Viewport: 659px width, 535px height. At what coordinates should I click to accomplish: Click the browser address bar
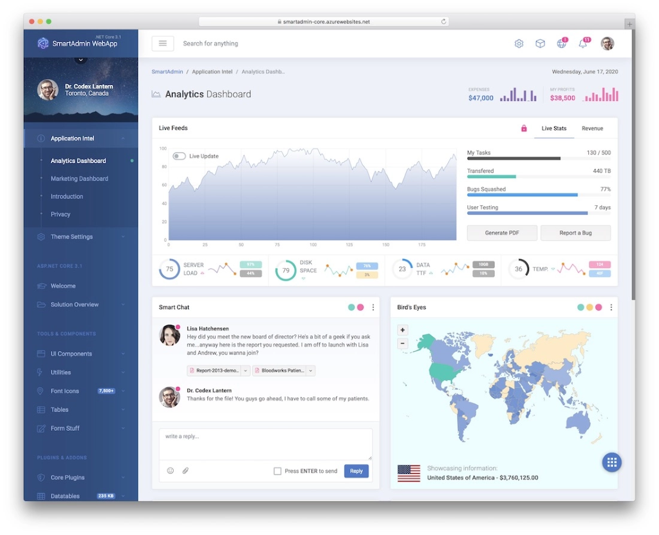(x=324, y=22)
